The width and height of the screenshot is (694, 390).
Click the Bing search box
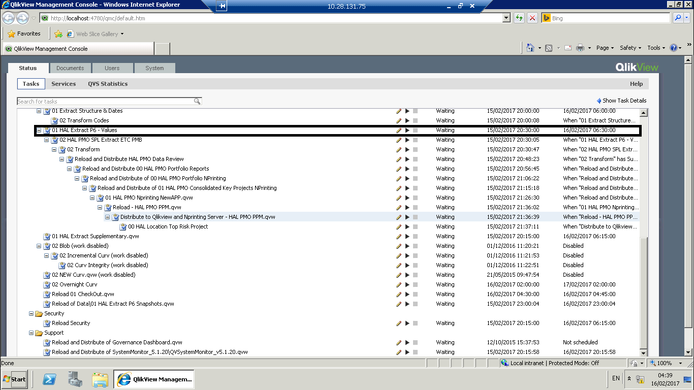[606, 18]
